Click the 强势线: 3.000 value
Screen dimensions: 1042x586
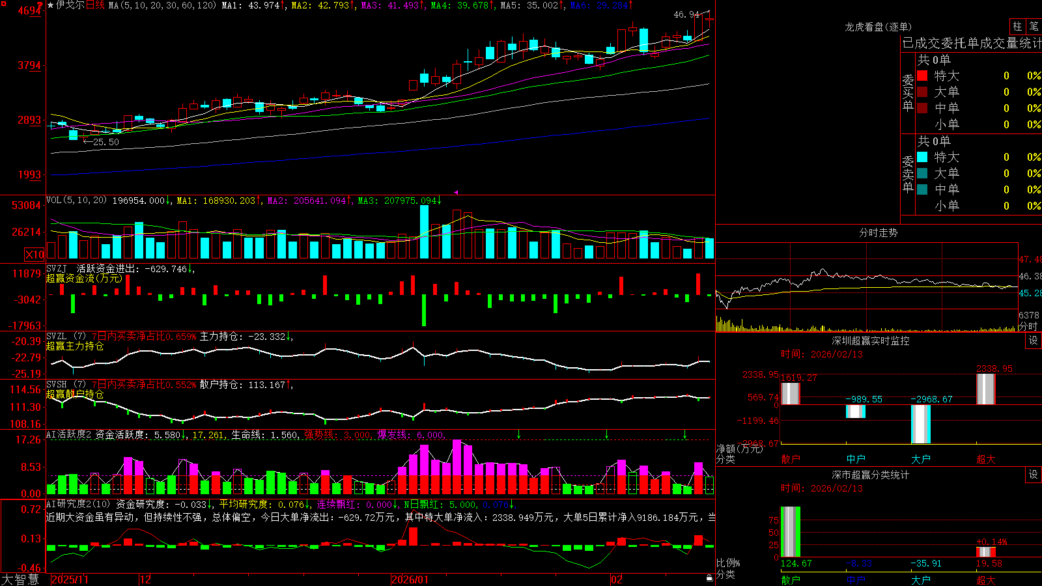[337, 434]
